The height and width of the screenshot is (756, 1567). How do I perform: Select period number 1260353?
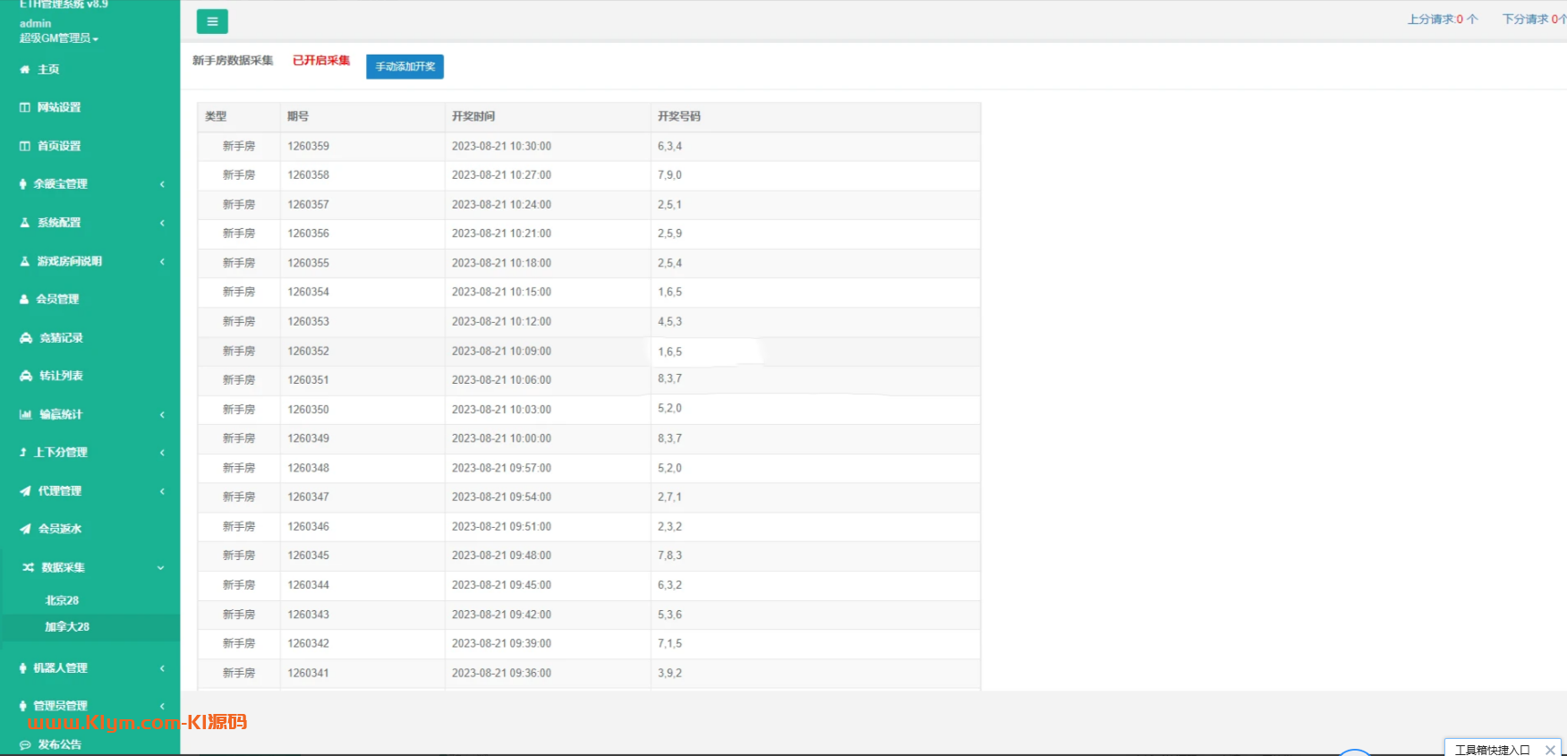[x=309, y=321]
